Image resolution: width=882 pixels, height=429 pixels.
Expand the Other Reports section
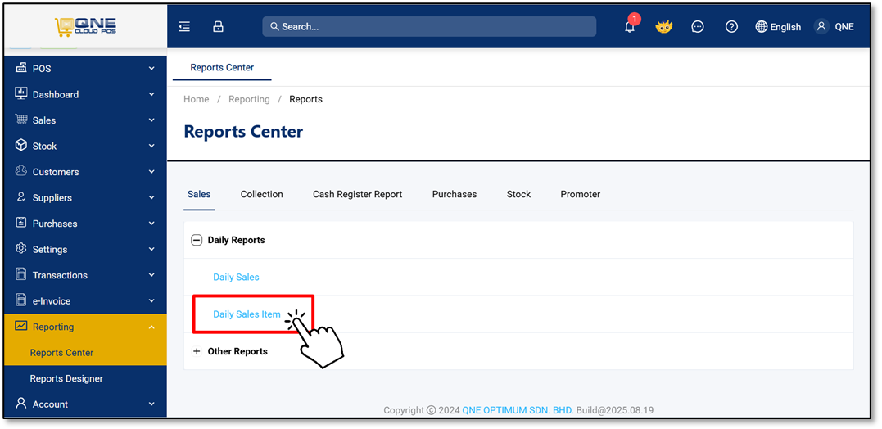click(197, 351)
